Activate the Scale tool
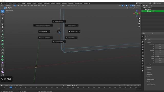 tap(2, 24)
